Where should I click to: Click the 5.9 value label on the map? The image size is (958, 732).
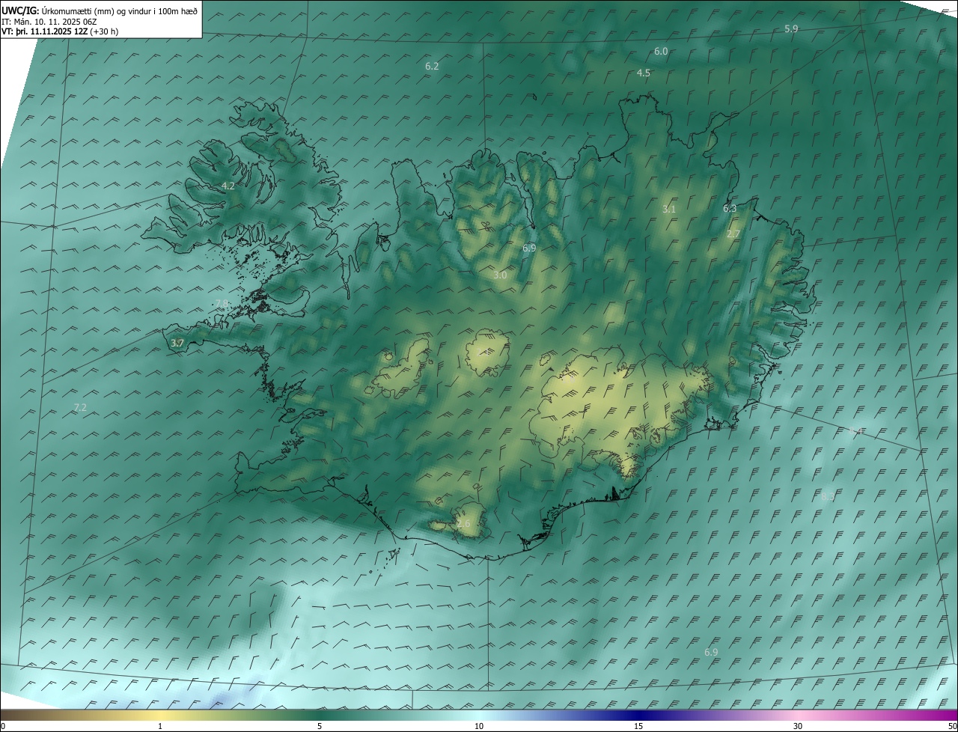[791, 28]
